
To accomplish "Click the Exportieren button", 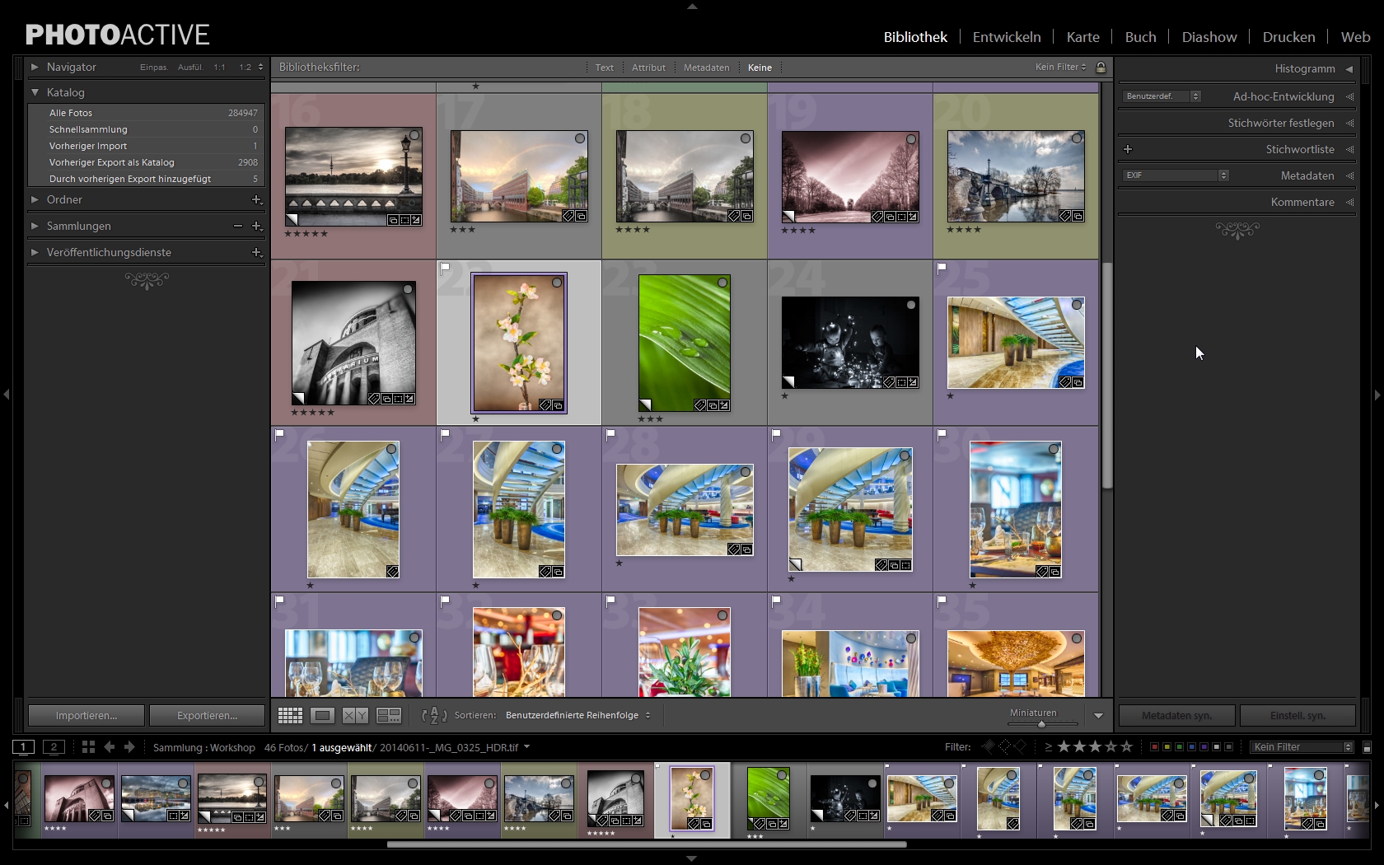I will pos(207,715).
